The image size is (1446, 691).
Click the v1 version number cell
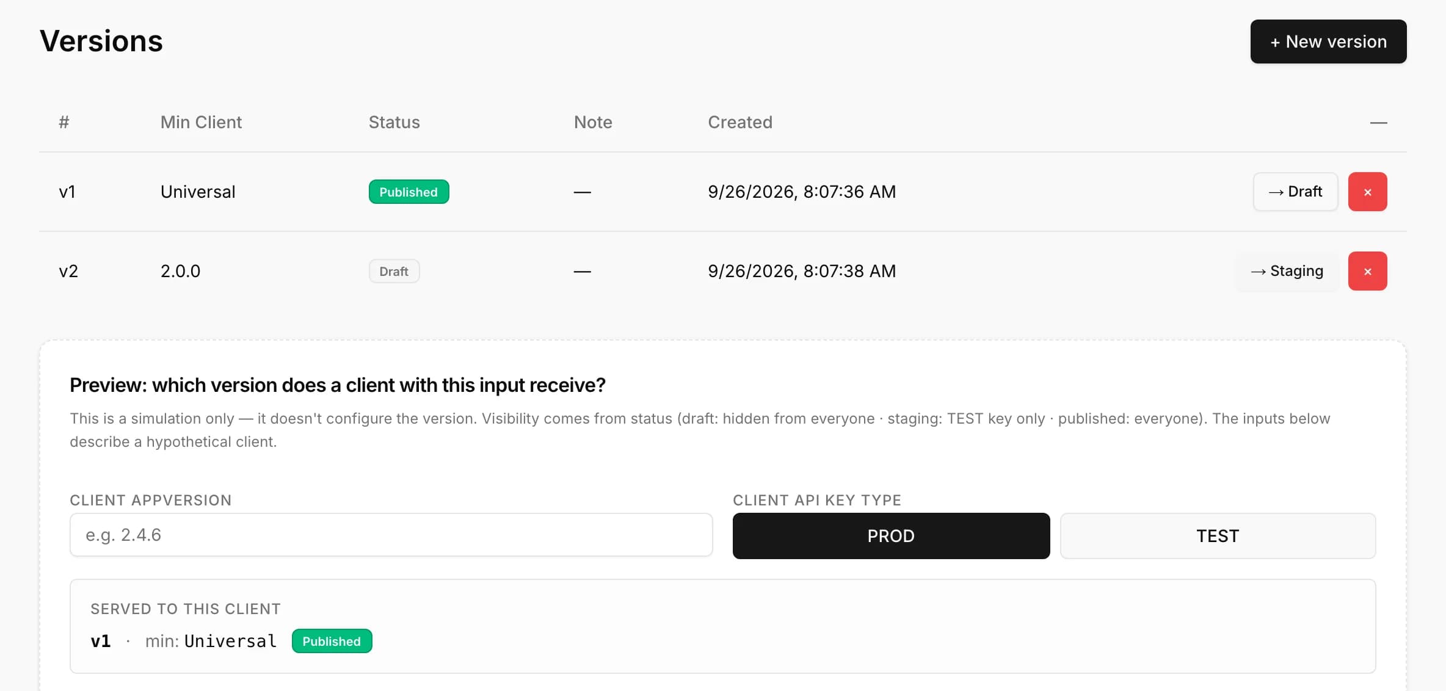pyautogui.click(x=67, y=192)
